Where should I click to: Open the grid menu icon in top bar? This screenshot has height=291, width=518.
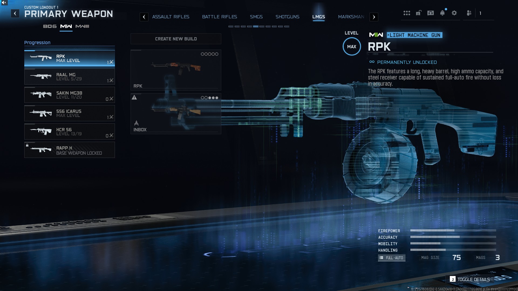click(407, 13)
